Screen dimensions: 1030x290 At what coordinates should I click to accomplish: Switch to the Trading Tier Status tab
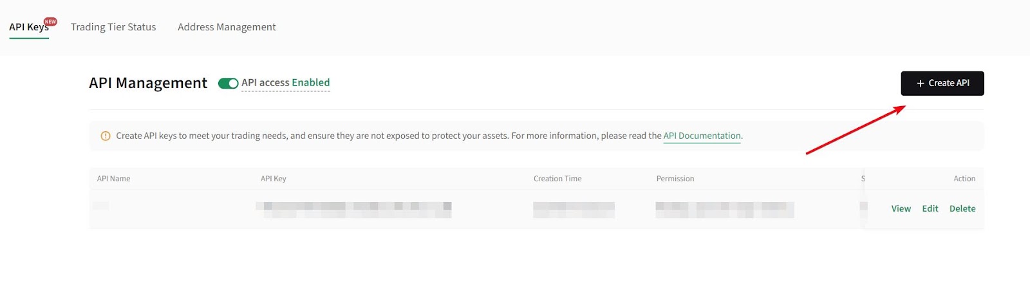[113, 27]
